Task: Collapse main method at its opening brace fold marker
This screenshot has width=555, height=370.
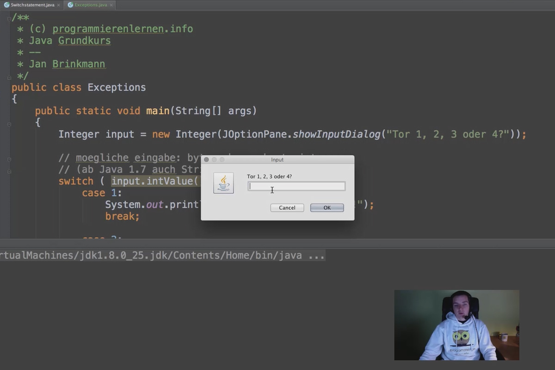Action: pyautogui.click(x=9, y=124)
